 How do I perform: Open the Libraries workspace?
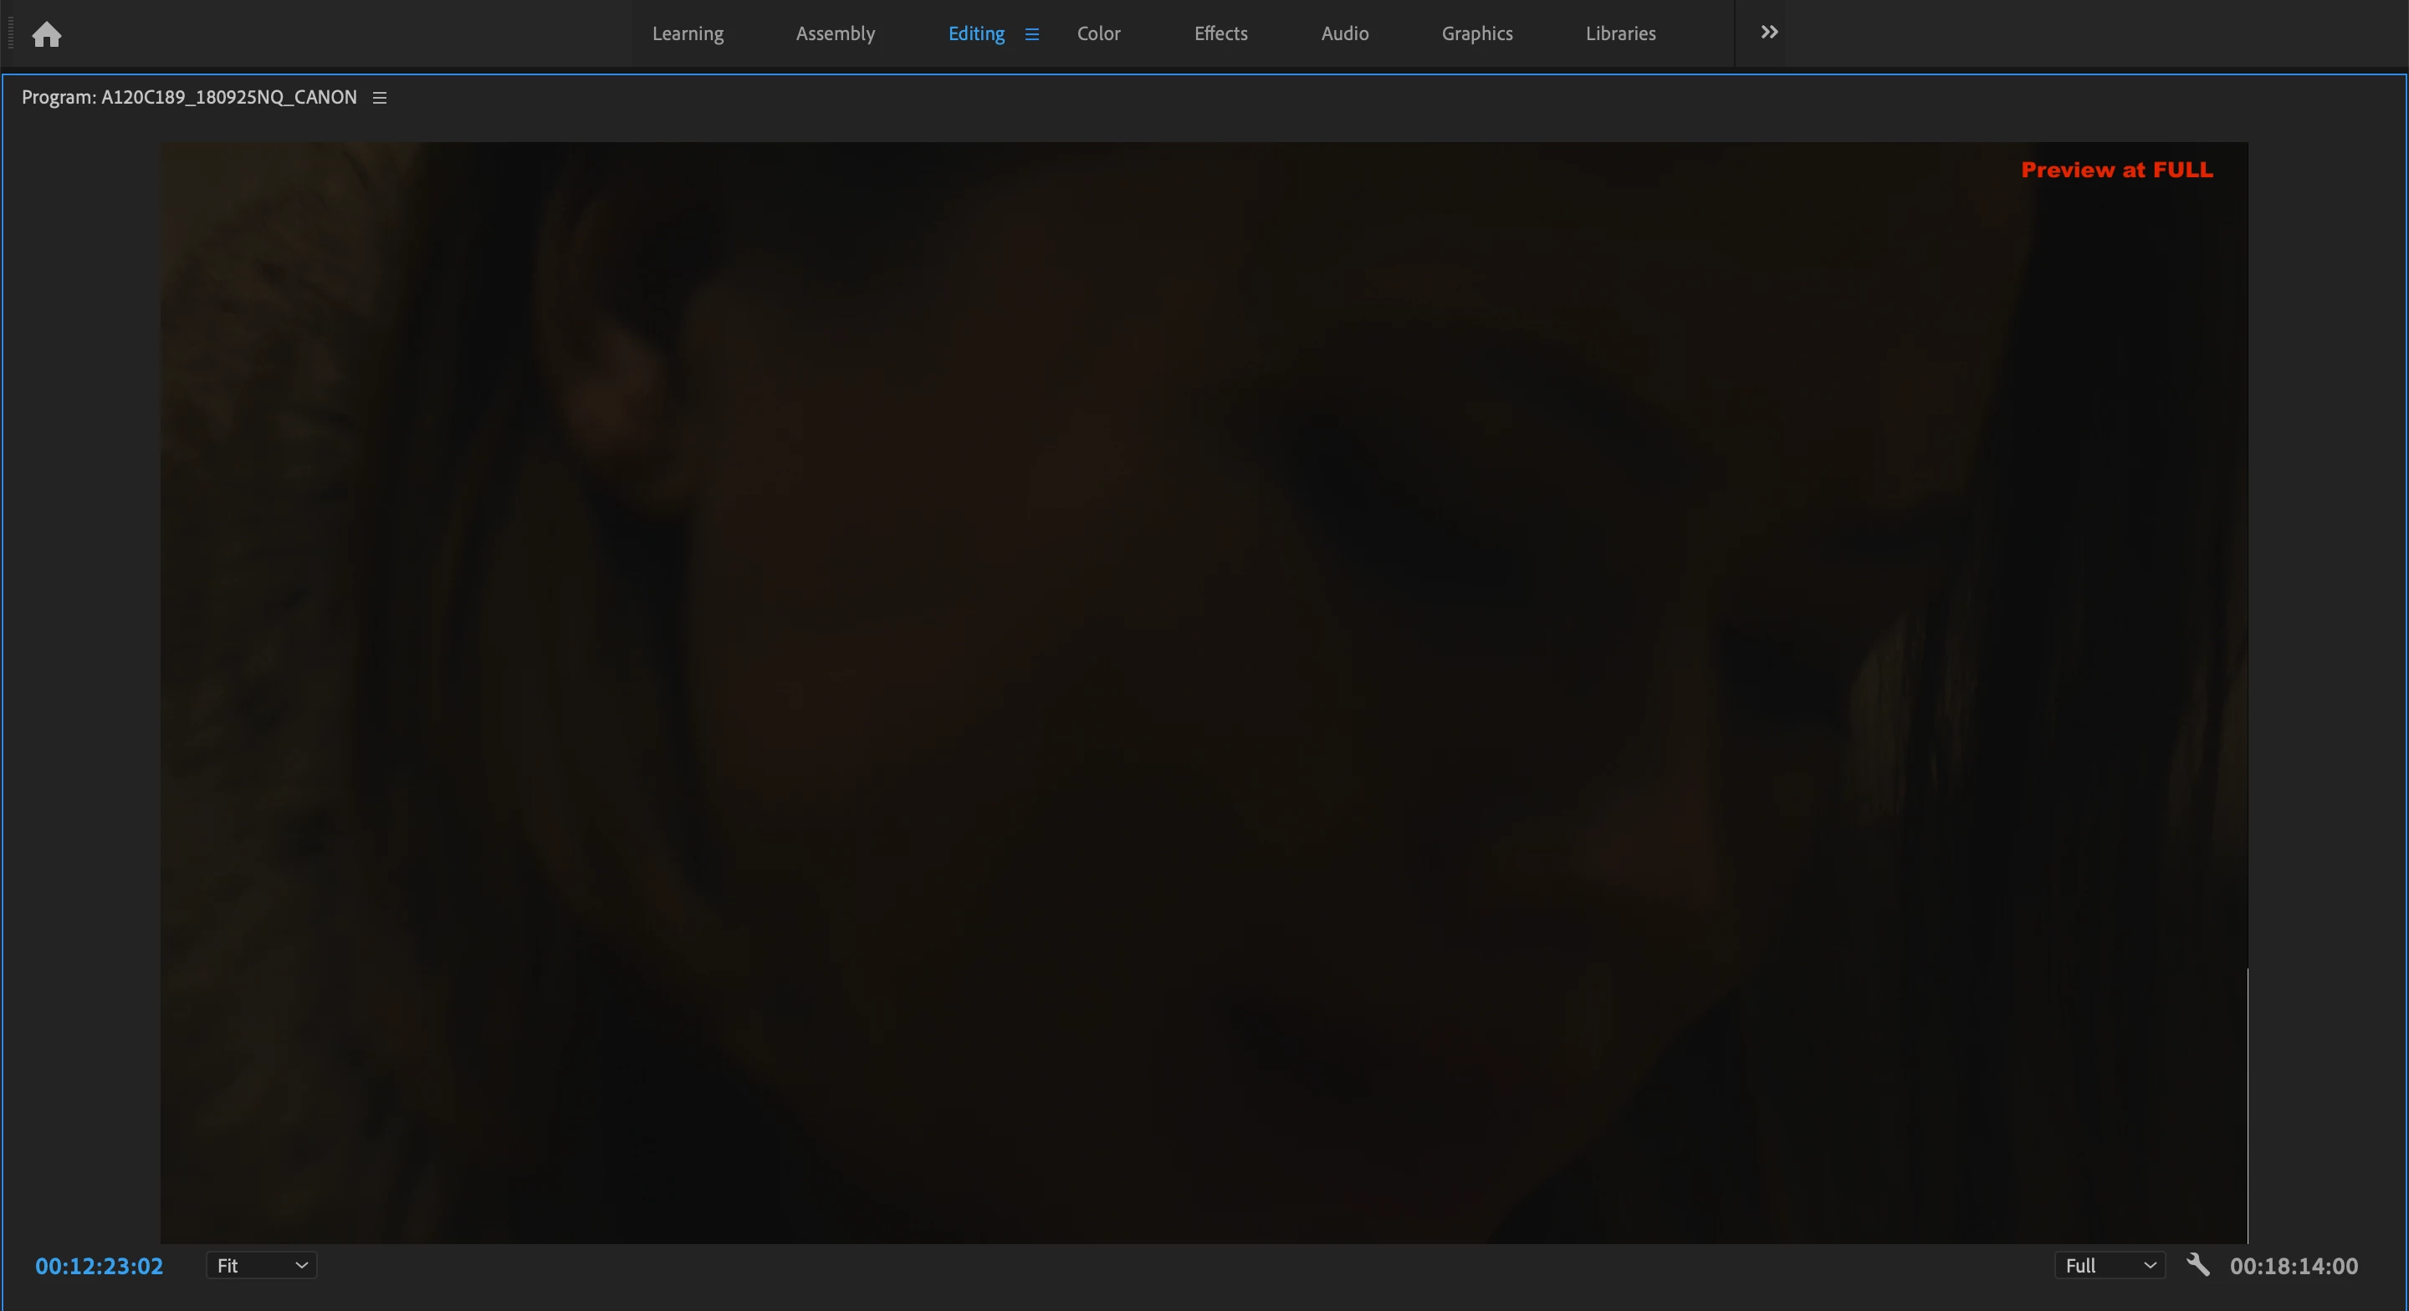pyautogui.click(x=1619, y=33)
